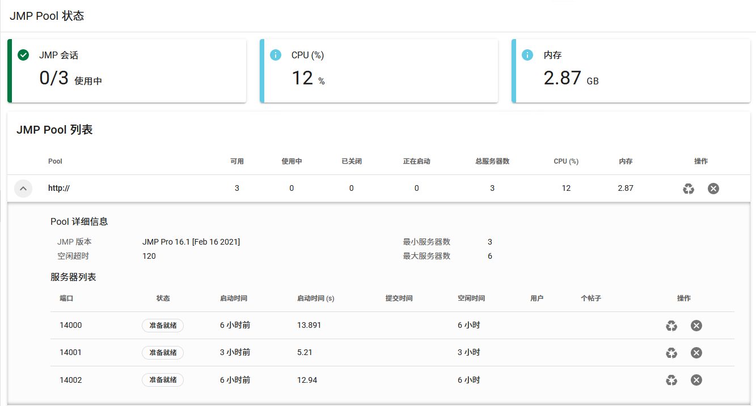Image resolution: width=756 pixels, height=406 pixels.
Task: Click the close icon for the http:// pool
Action: coord(713,189)
